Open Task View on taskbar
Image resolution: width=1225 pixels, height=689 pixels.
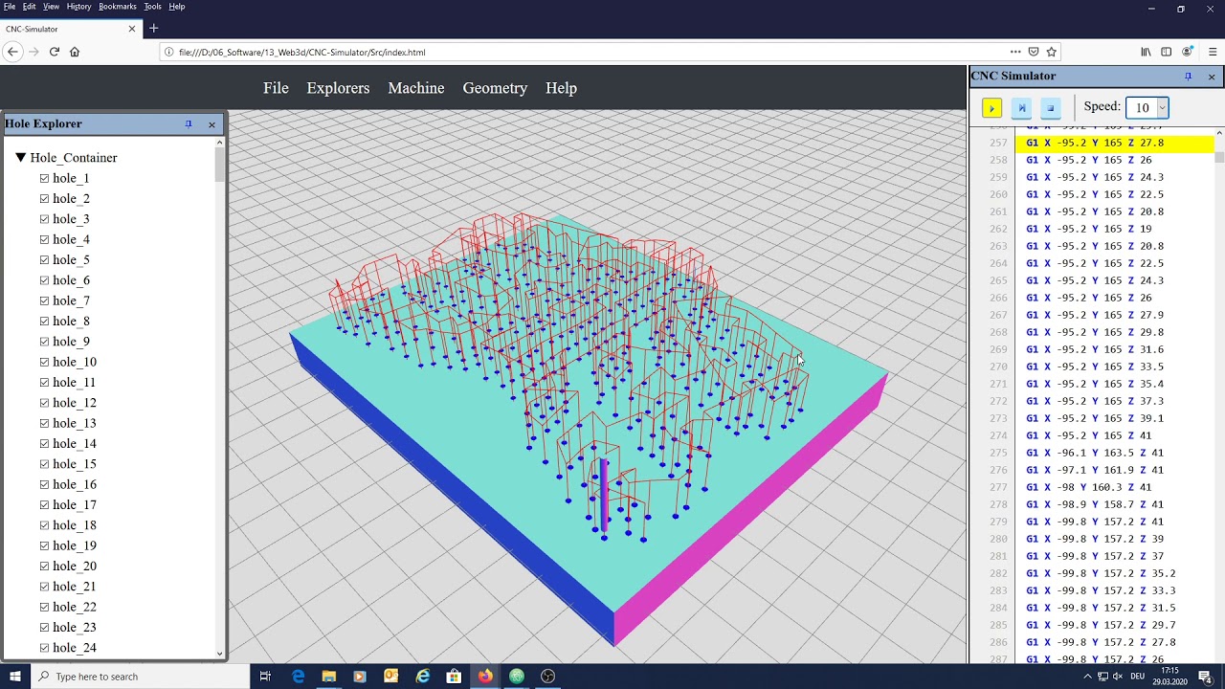[265, 677]
